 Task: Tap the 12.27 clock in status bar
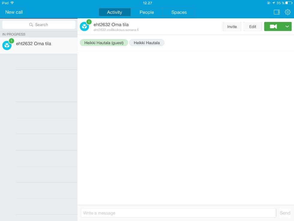pyautogui.click(x=147, y=3)
